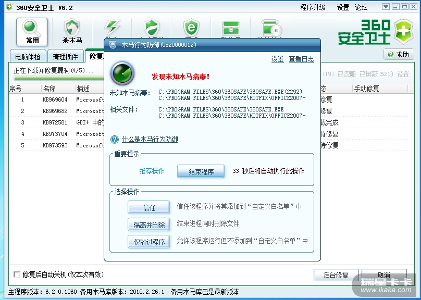Click the 信任 button
This screenshot has width=421, height=300.
tap(148, 207)
